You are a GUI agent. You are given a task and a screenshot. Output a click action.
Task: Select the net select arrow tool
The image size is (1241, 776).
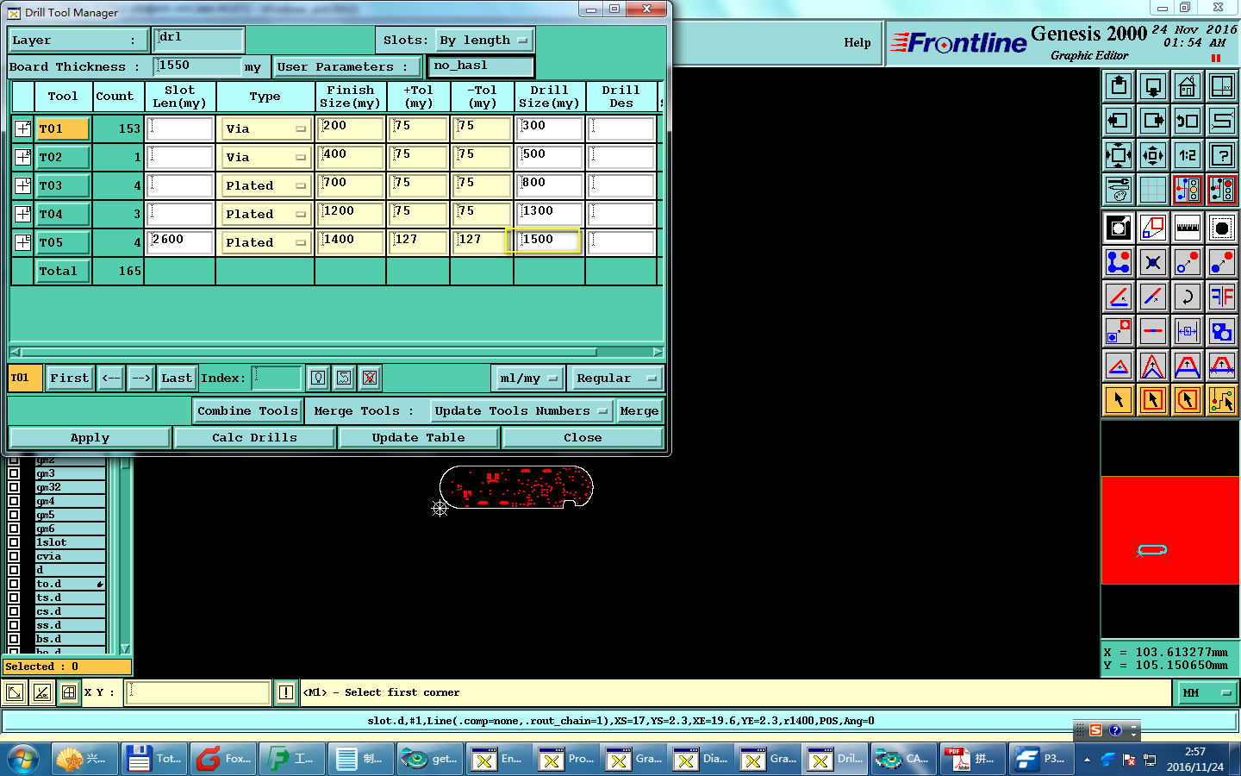click(x=1222, y=400)
